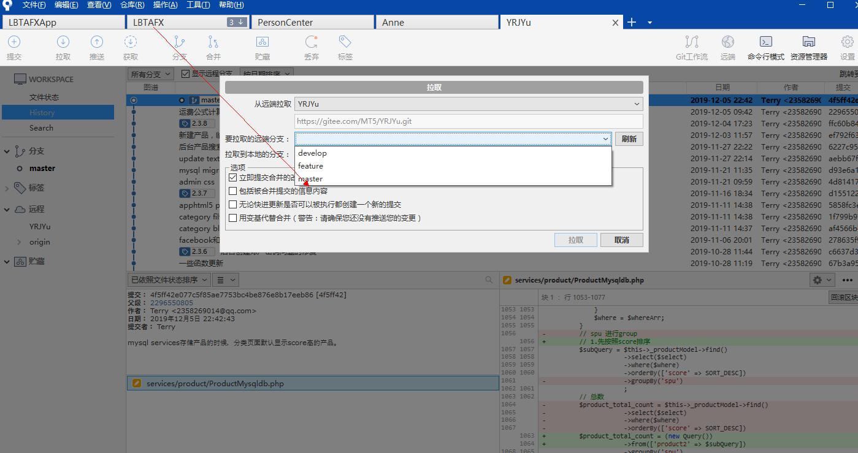Expand the origin remote node
Screen dimensions: 858x453
click(x=20, y=242)
